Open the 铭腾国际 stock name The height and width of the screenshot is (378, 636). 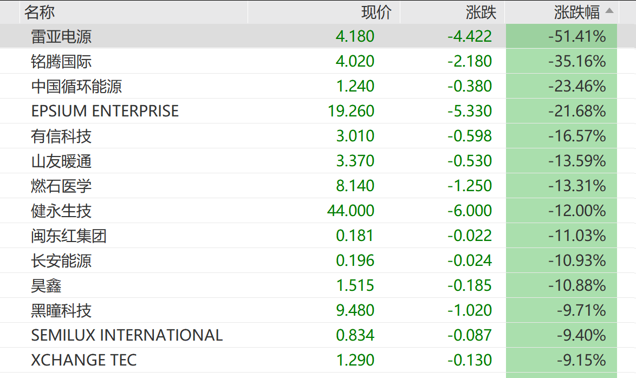61,61
